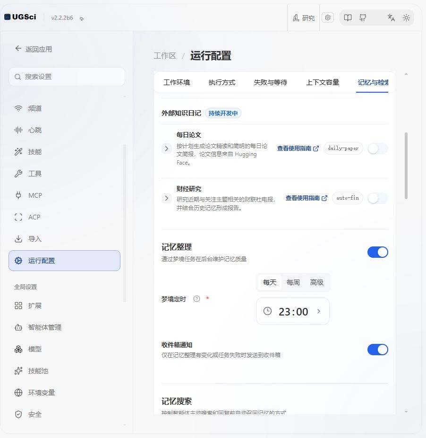Open the settings gear icon in header

pos(328,18)
